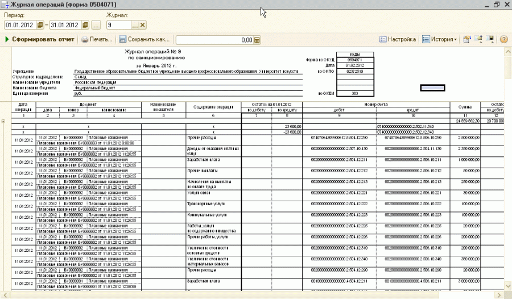Click the period selection ellipsis button
This screenshot has width=512, height=299.
point(96,25)
